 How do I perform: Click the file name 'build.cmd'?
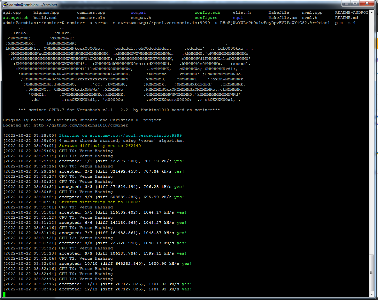45,18
